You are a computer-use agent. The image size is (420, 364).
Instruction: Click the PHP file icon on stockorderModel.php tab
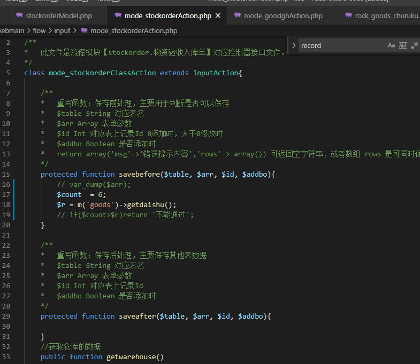[19, 15]
